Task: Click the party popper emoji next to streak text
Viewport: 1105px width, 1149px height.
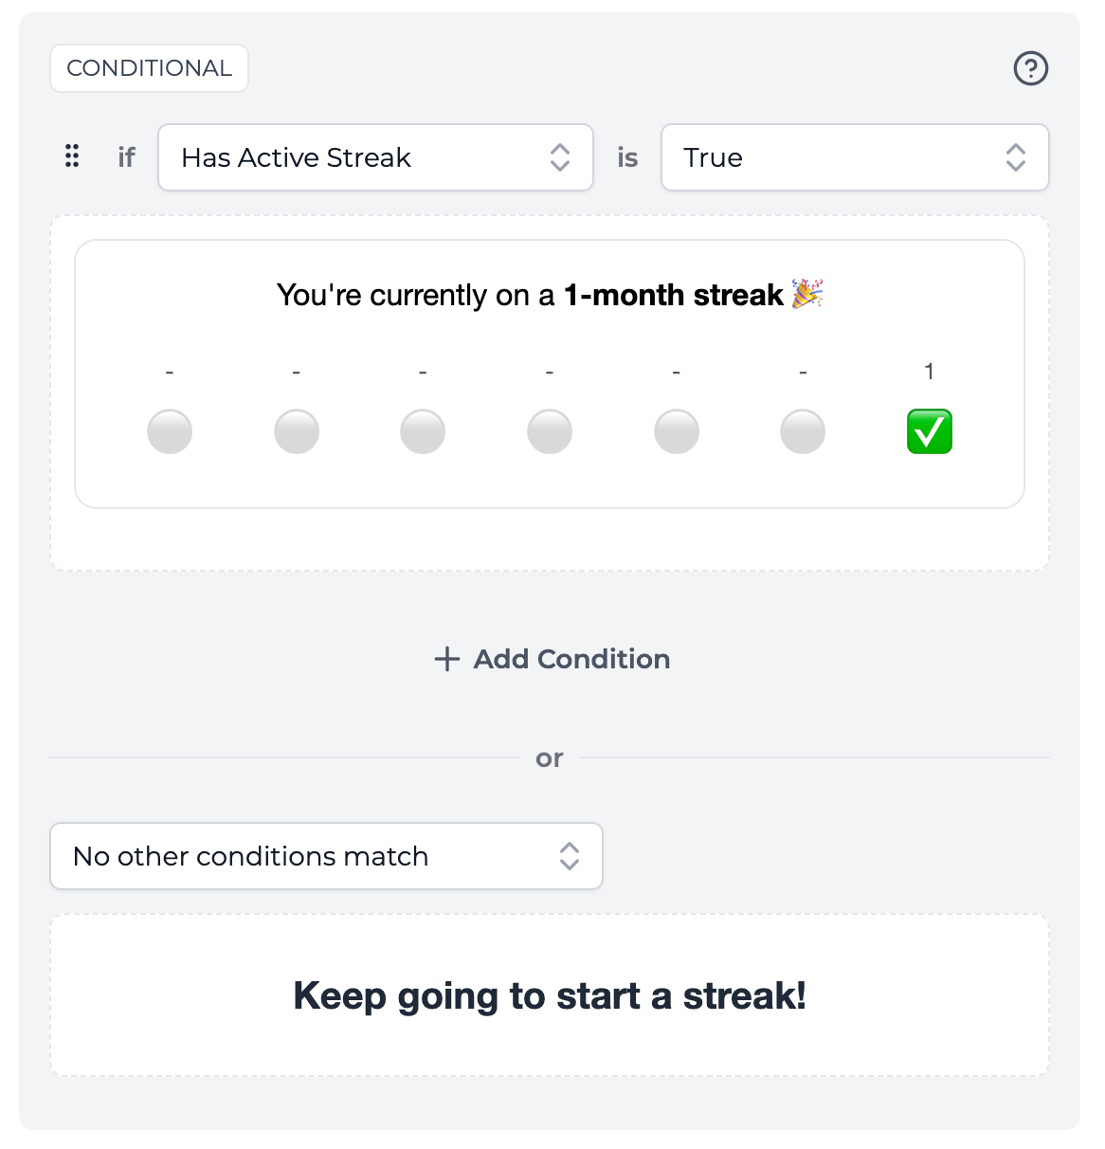Action: coord(808,295)
